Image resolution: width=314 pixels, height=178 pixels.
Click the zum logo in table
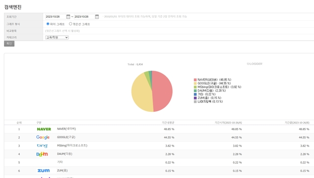(x=44, y=171)
